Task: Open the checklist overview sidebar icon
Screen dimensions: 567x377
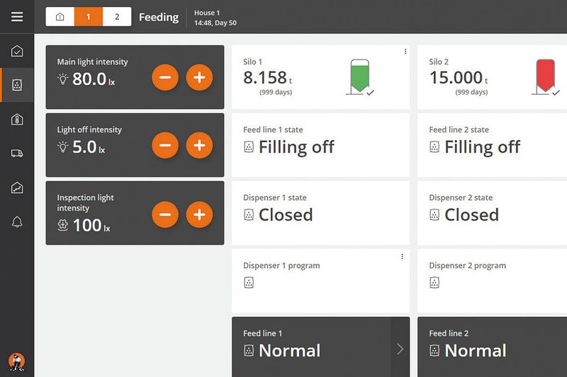Action: point(17,51)
